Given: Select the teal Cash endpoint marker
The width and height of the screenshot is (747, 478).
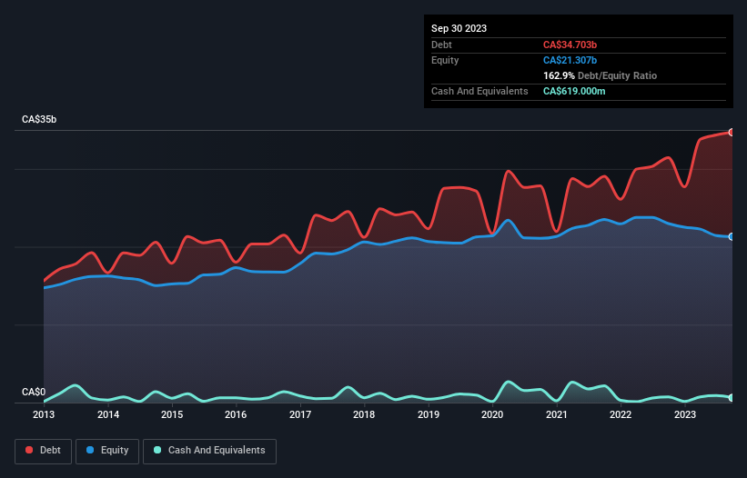Looking at the screenshot, I should pyautogui.click(x=732, y=398).
